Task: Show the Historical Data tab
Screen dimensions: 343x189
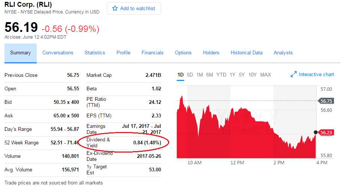Action: [x=246, y=53]
